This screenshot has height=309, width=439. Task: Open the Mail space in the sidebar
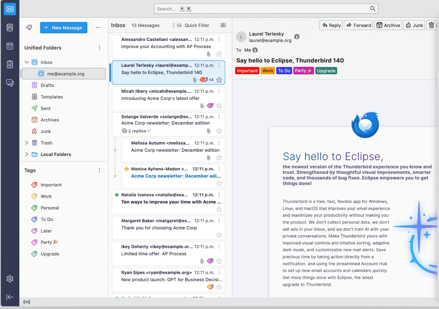10,9
